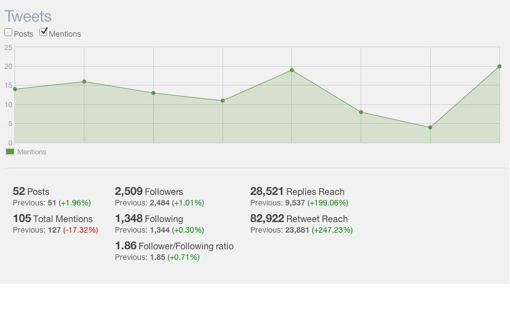The height and width of the screenshot is (317, 510).
Task: Click the 1.86 Follower/Following ratio statistic
Action: pos(174,246)
